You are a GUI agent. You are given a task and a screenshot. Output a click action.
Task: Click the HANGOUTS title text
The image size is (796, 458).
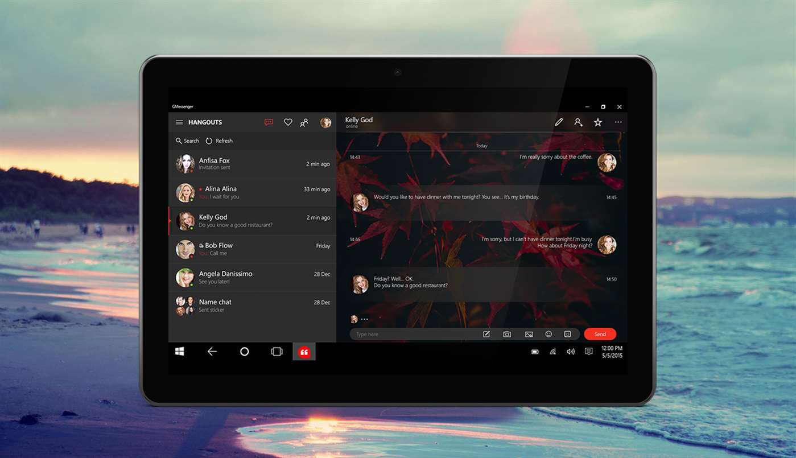[205, 122]
